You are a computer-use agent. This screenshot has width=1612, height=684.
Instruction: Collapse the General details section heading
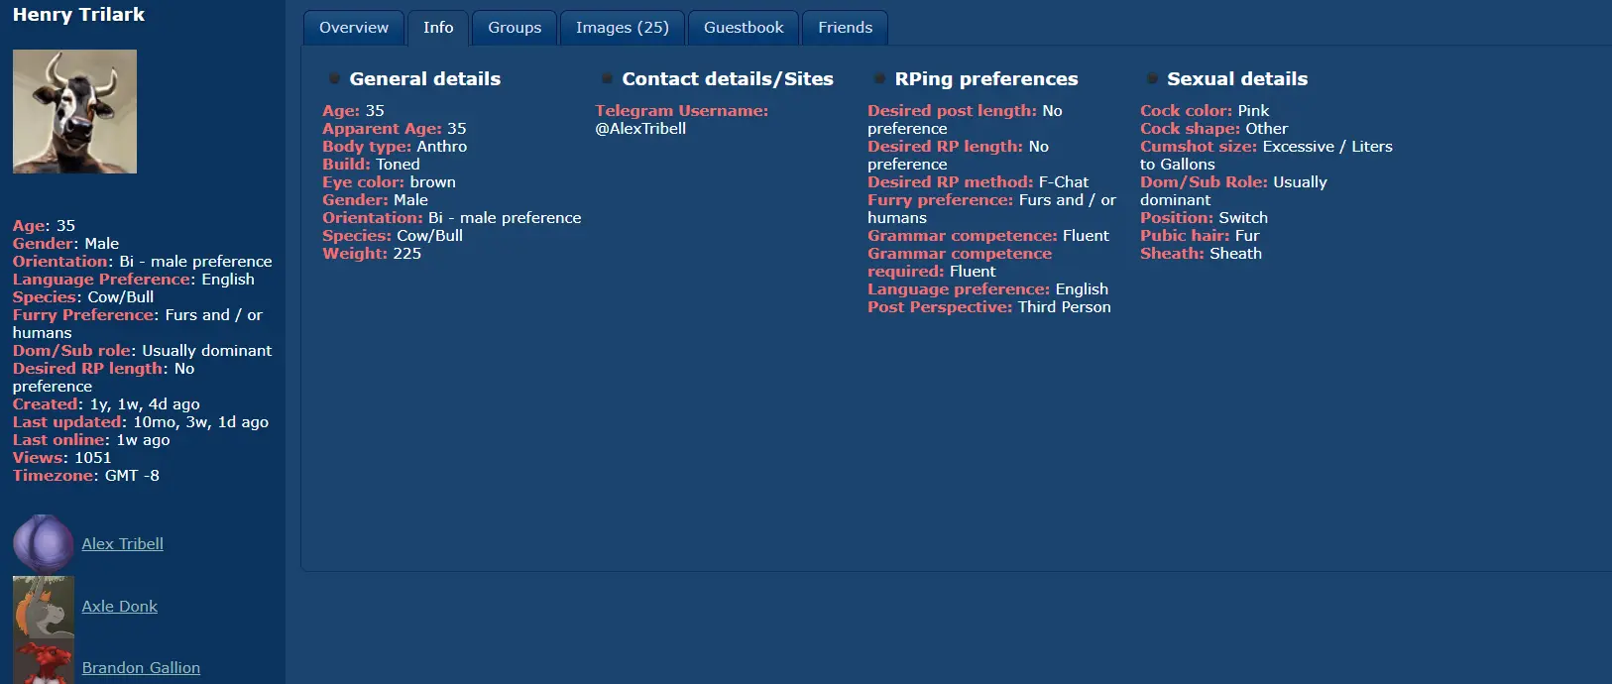click(425, 78)
